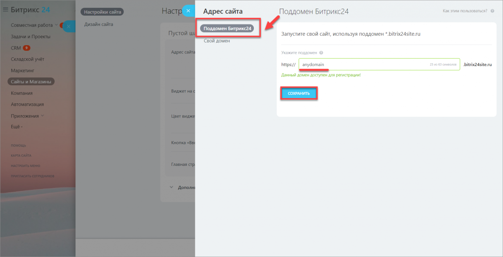The width and height of the screenshot is (503, 257).
Task: Go to Автоматизация
Action: (28, 105)
